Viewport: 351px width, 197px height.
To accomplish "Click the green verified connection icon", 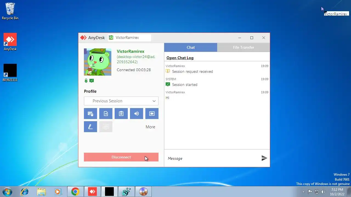I will [x=92, y=81].
